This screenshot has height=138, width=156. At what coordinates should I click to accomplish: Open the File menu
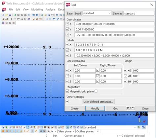(x=11, y=10)
